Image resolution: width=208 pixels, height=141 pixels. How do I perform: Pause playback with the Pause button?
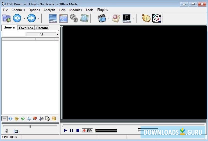[71, 131]
